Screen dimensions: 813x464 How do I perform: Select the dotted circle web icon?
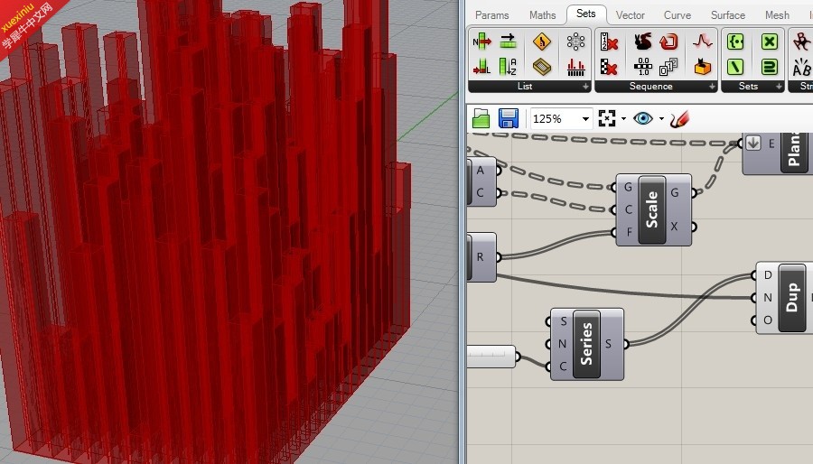575,42
